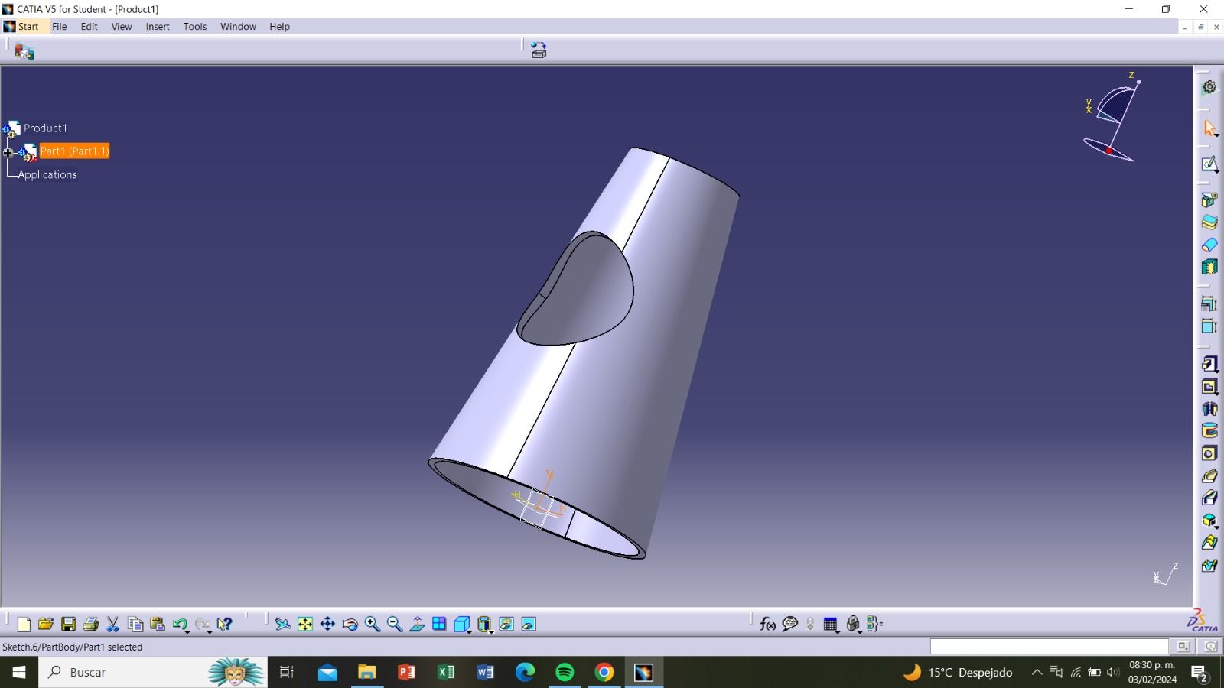
Task: Open the Insert menu
Action: click(x=158, y=27)
